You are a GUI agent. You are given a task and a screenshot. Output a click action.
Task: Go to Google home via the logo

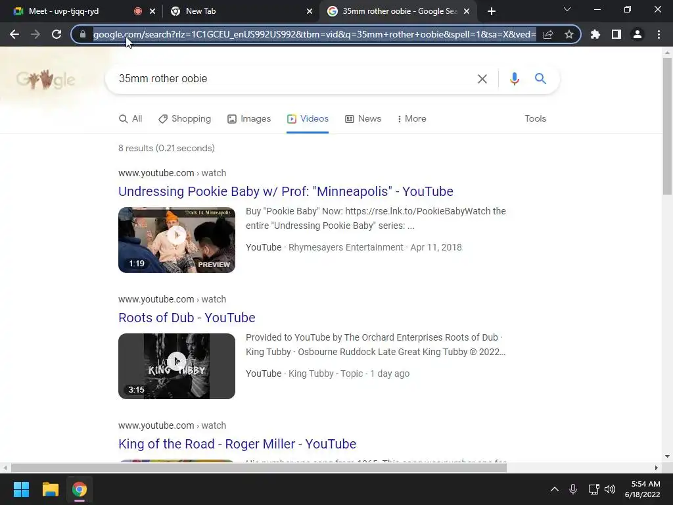pyautogui.click(x=45, y=80)
